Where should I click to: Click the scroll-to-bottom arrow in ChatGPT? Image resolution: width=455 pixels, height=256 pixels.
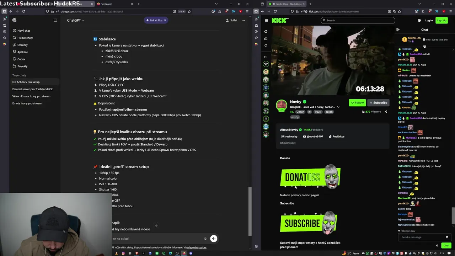click(x=156, y=225)
